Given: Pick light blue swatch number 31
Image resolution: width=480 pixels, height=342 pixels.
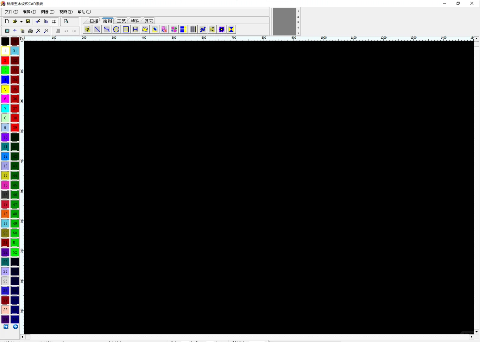Looking at the screenshot, I should coord(15,51).
